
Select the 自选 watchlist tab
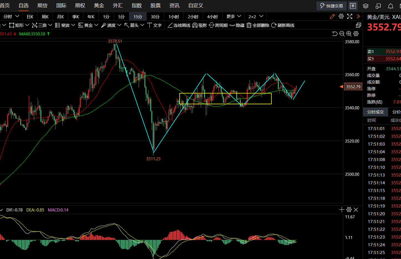[x=24, y=6]
